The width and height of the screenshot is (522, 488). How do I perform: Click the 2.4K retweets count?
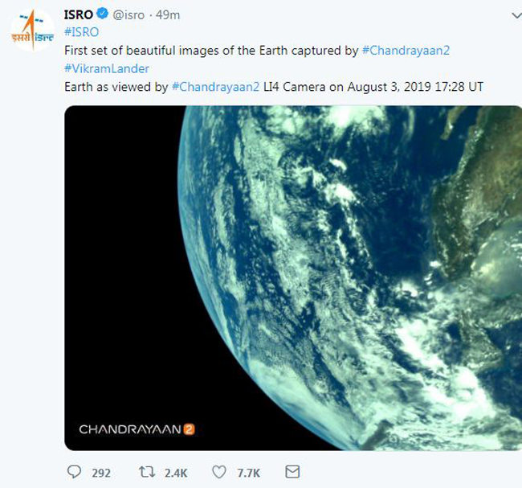pyautogui.click(x=177, y=473)
